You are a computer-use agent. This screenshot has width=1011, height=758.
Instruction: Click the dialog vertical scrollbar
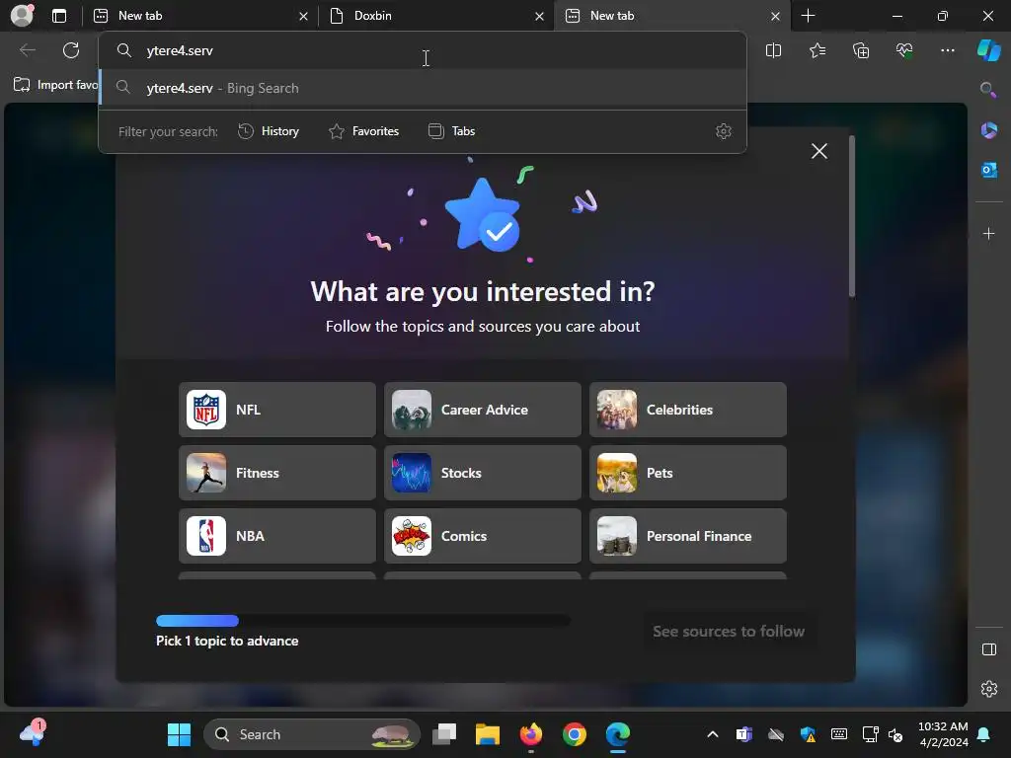tap(852, 216)
